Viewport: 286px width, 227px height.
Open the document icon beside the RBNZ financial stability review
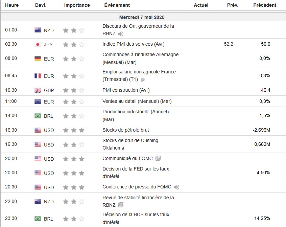click(x=121, y=205)
